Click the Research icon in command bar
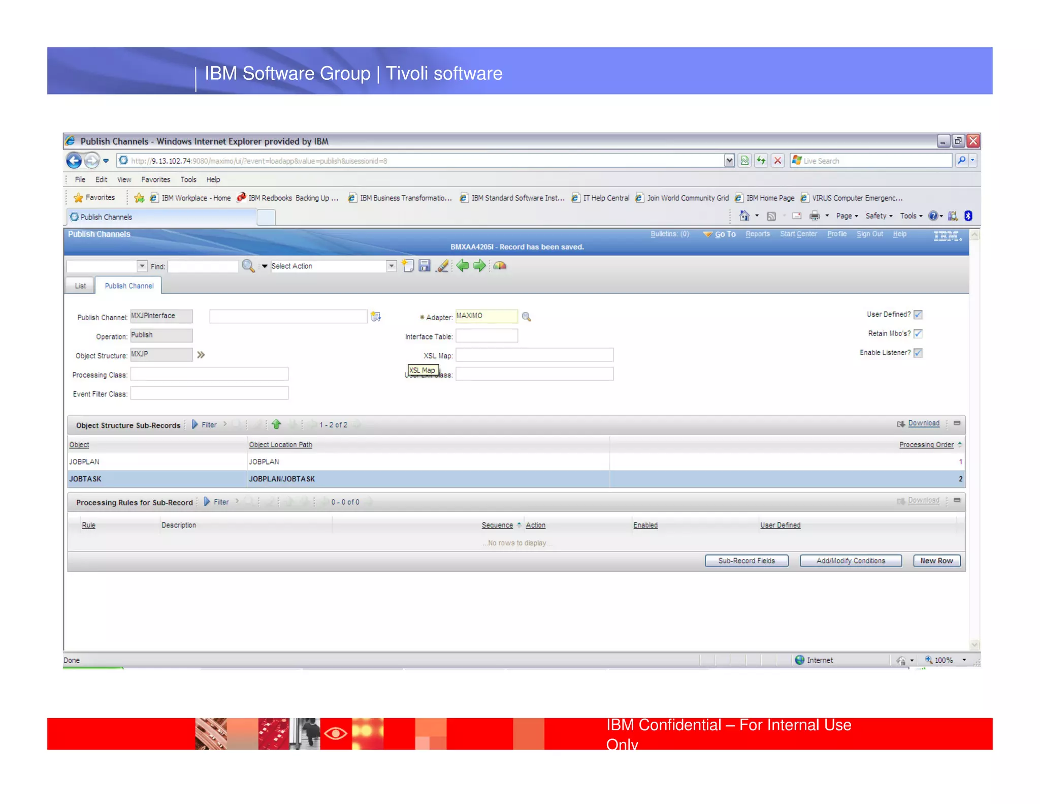Viewport: 1040px width, 804px height. (x=953, y=216)
